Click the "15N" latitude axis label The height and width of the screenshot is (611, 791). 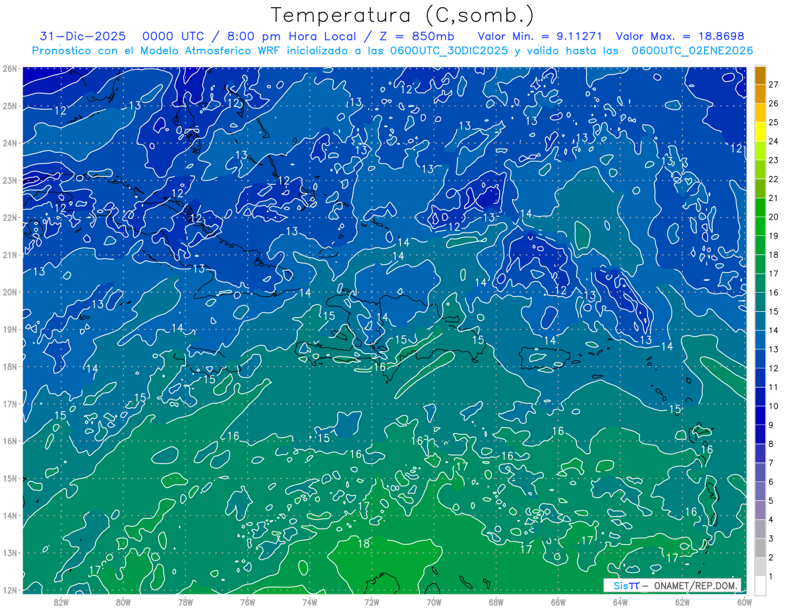click(x=10, y=478)
